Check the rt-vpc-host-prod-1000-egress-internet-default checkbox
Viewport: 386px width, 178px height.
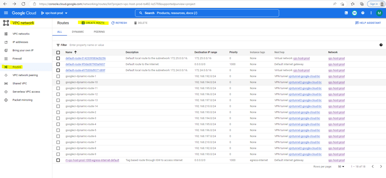(x=58, y=160)
